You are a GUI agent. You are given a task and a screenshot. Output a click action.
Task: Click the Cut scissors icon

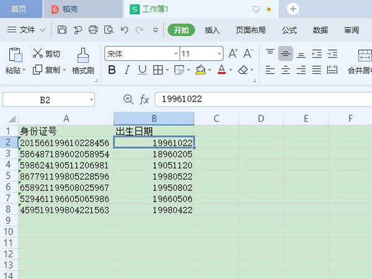coord(38,54)
